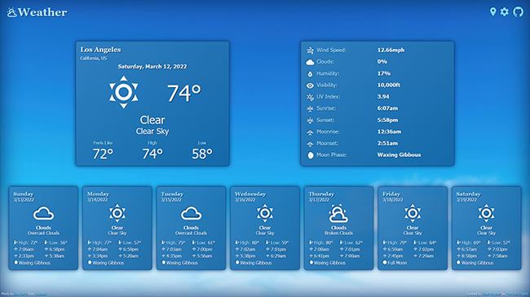The image size is (530, 297).
Task: Click Thursday's broken clouds icon
Action: pyautogui.click(x=338, y=214)
